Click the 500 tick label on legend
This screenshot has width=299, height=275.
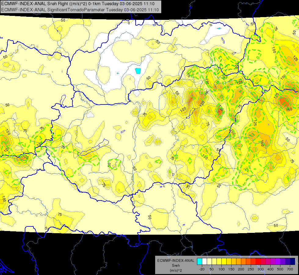pos(280,269)
